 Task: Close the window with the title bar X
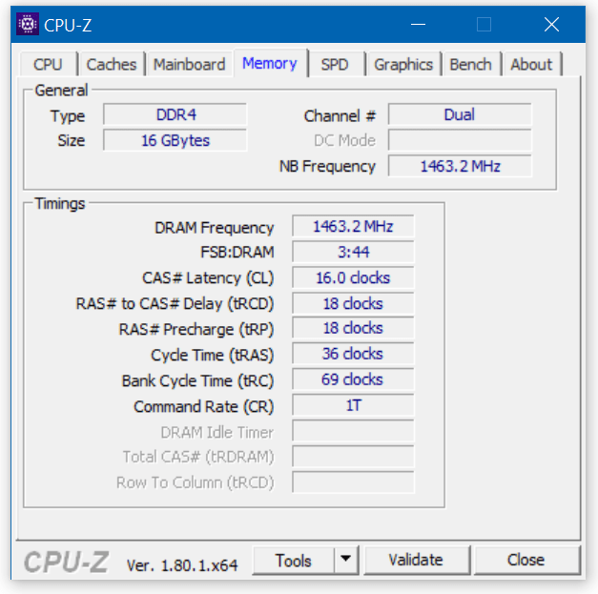point(551,25)
